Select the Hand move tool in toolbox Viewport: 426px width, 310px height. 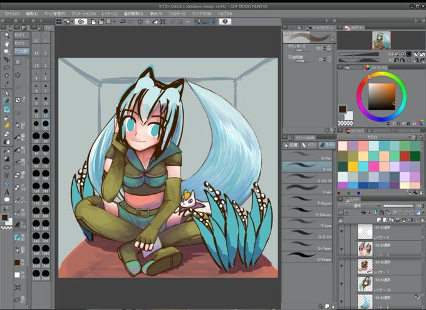[7, 43]
